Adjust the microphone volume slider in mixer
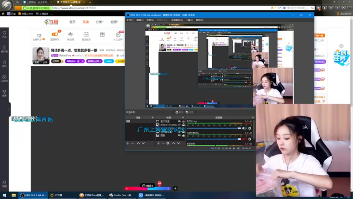 click(214, 128)
